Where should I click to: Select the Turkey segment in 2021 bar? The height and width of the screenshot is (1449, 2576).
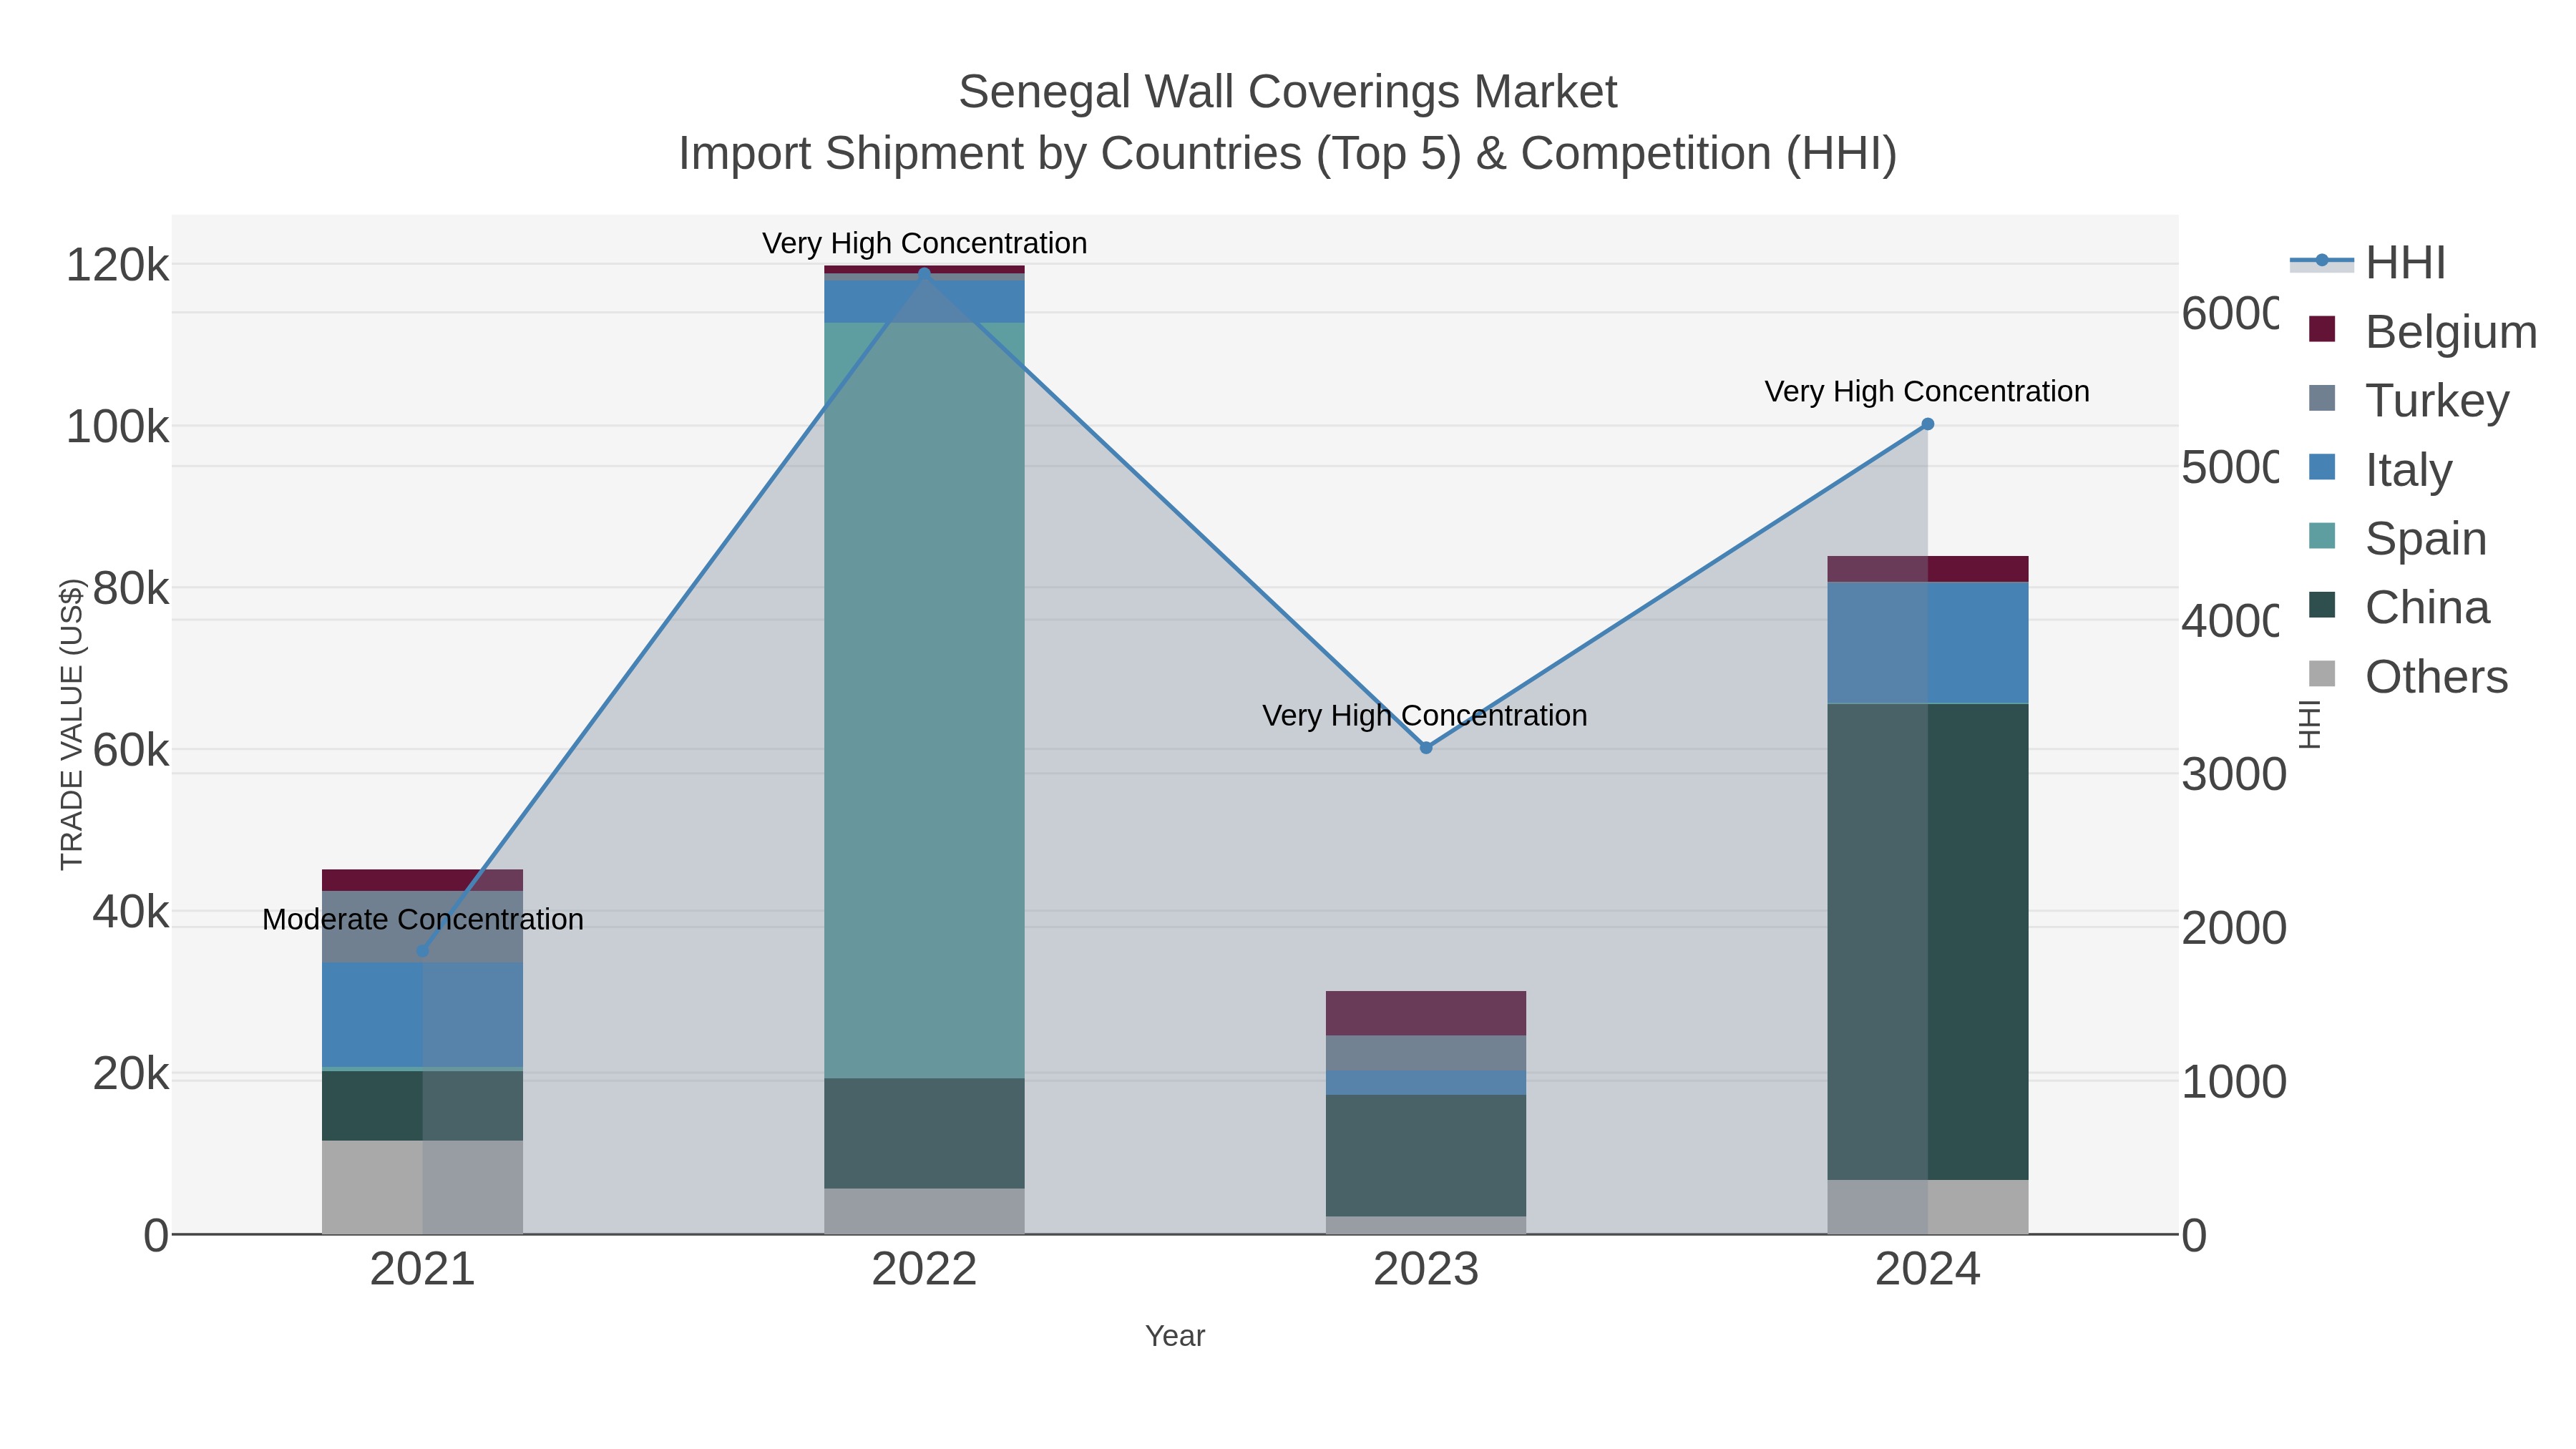click(x=422, y=927)
